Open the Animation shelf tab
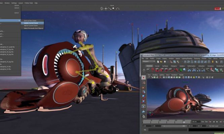 point(201,66)
